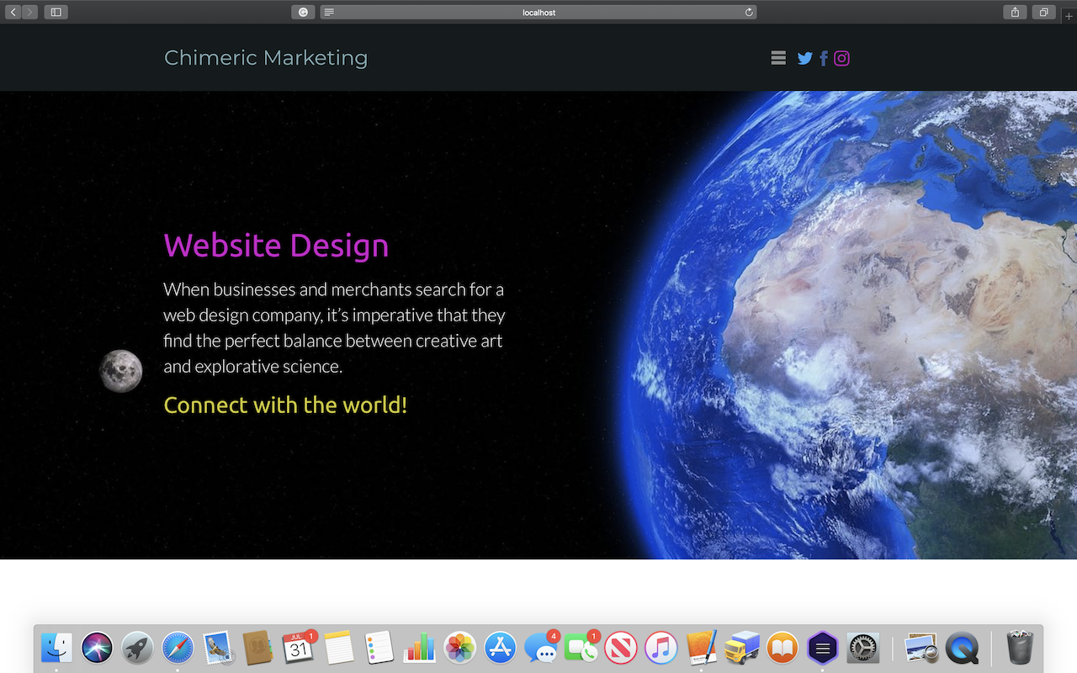The width and height of the screenshot is (1077, 673).
Task: Open the Facebook social link
Action: coord(824,58)
